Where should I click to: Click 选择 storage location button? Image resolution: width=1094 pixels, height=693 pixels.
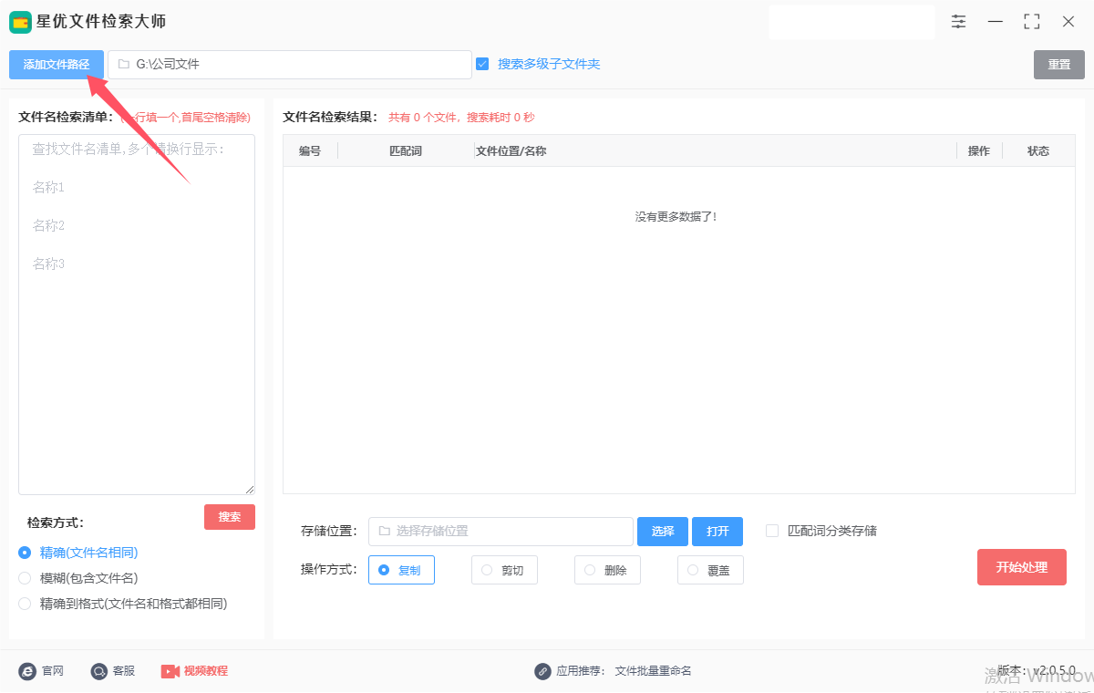(x=663, y=532)
